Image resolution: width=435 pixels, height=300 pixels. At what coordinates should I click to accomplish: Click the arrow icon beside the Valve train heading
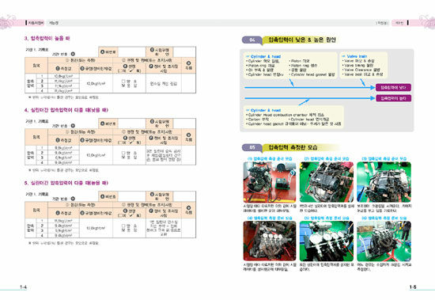[343, 56]
